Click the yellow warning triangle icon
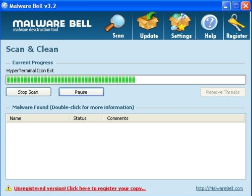 (x=9, y=188)
